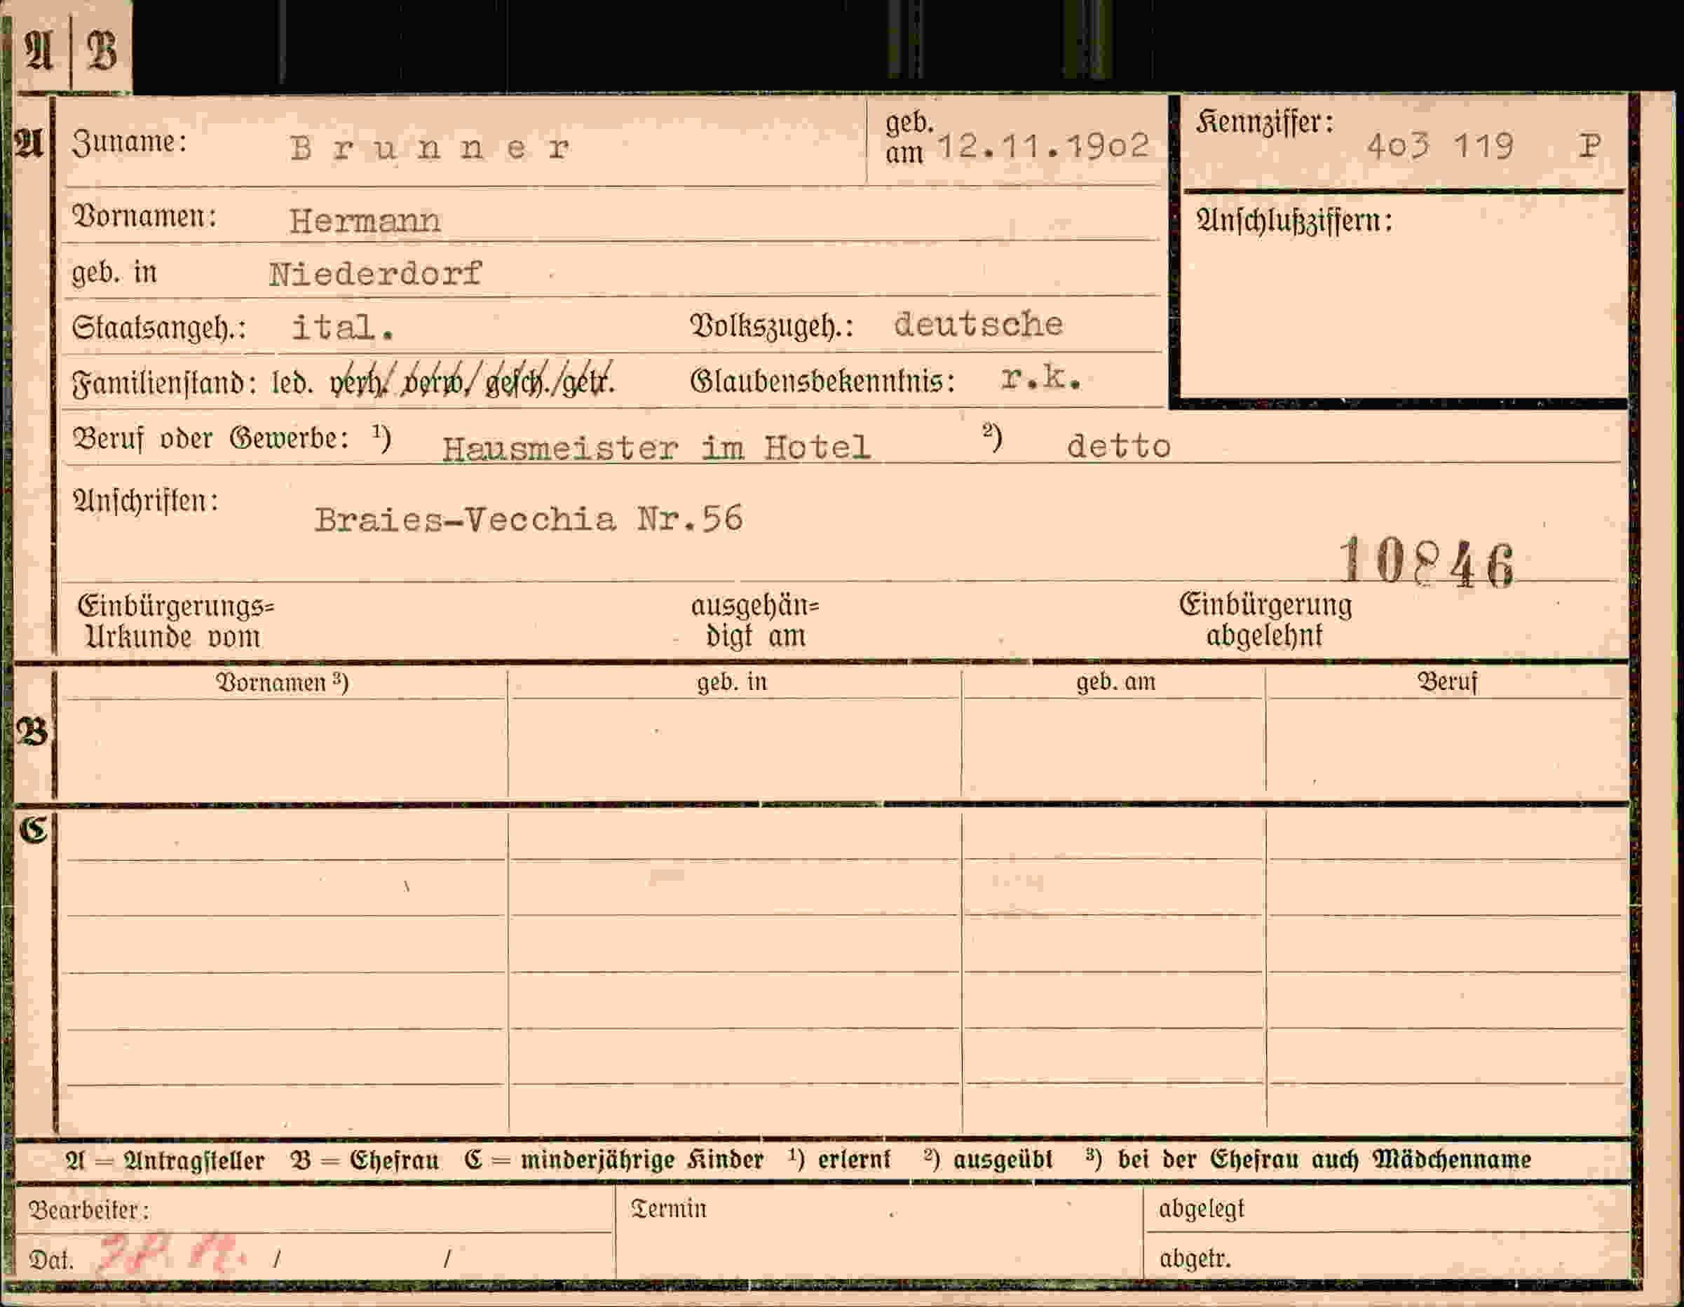Image resolution: width=1684 pixels, height=1307 pixels.
Task: Select the religion entry 'r.k.'
Action: click(1042, 378)
